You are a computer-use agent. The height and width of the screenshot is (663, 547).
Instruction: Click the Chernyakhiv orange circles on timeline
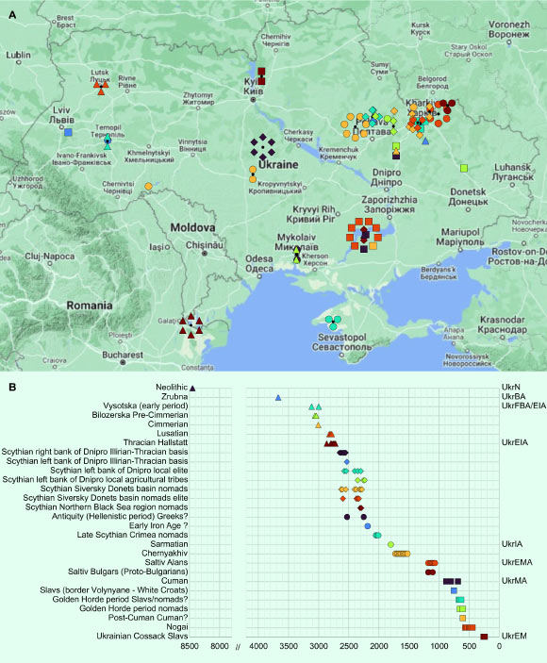click(x=401, y=554)
